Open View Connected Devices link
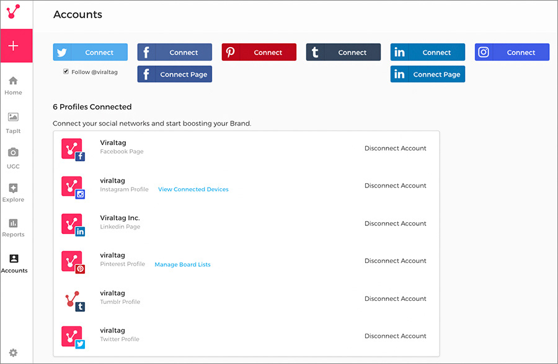This screenshot has height=364, width=558. [193, 189]
